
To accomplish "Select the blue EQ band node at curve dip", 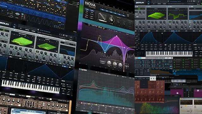I will point(105,53).
